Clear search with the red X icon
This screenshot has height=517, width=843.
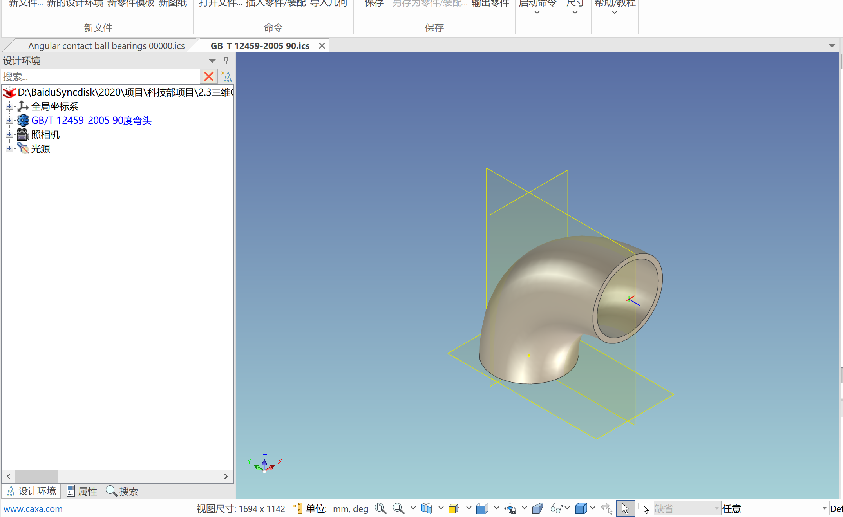click(x=209, y=76)
